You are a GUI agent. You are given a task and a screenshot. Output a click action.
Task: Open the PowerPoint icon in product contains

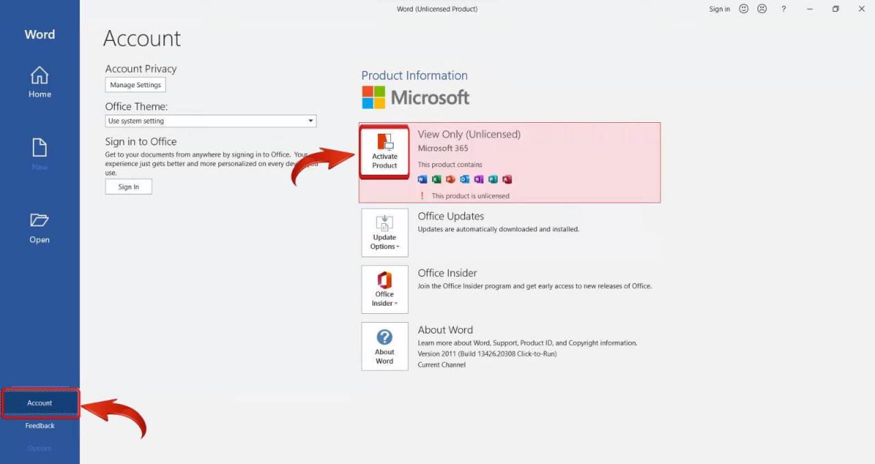click(x=450, y=179)
